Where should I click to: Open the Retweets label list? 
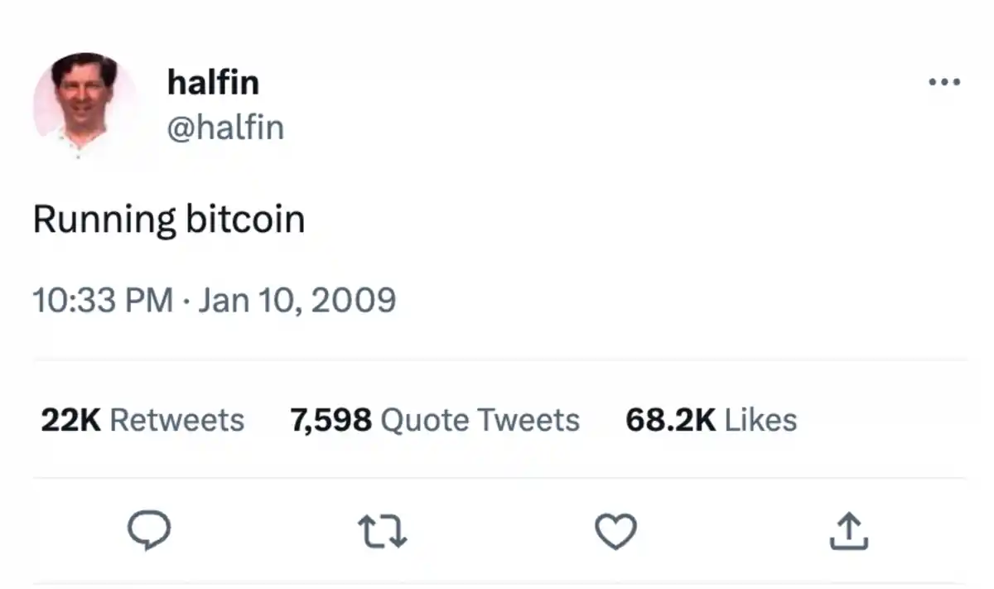point(176,420)
